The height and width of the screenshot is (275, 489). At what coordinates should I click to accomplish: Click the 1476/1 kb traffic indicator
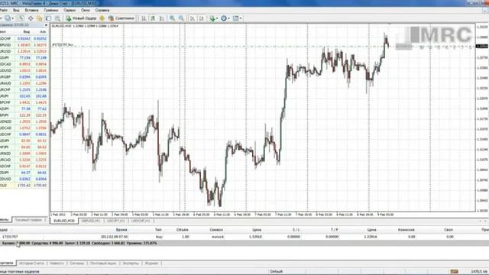(479, 272)
